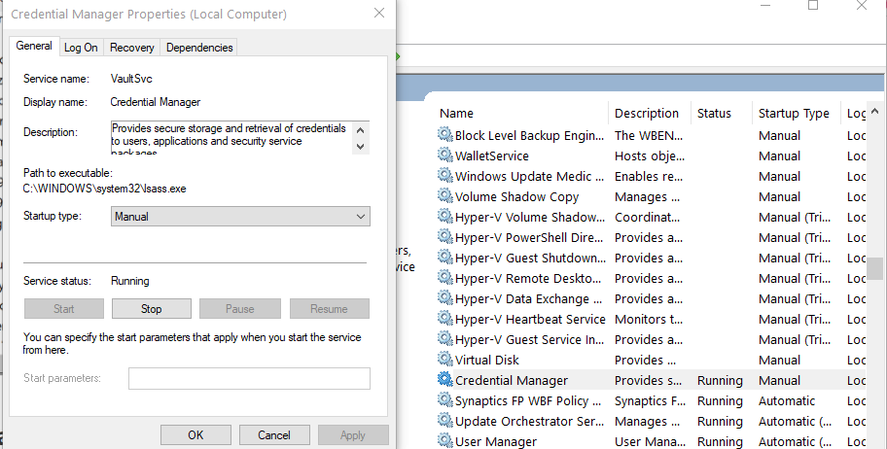Click the VaultSvc service name text
The image size is (887, 449).
[x=131, y=79]
